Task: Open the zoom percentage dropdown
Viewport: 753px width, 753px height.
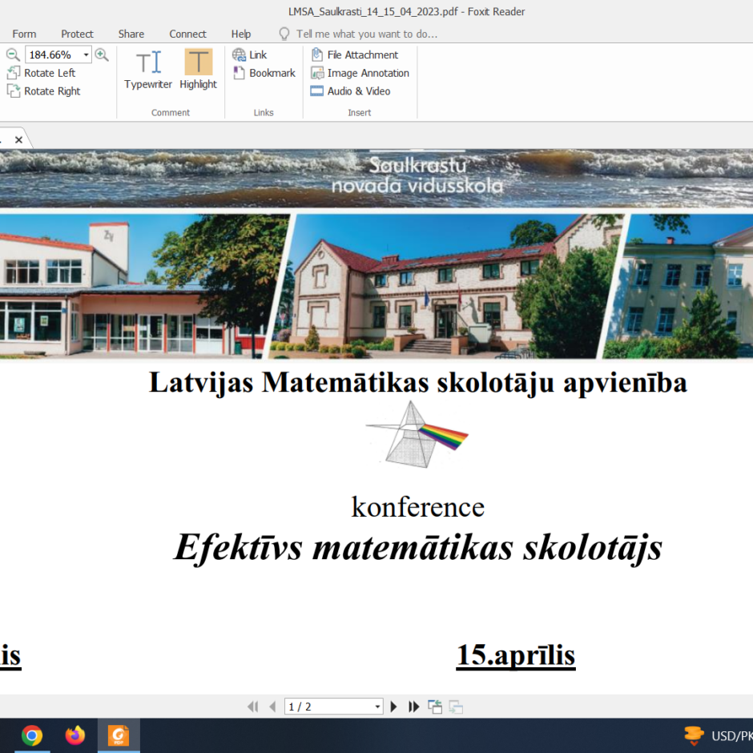Action: 86,55
